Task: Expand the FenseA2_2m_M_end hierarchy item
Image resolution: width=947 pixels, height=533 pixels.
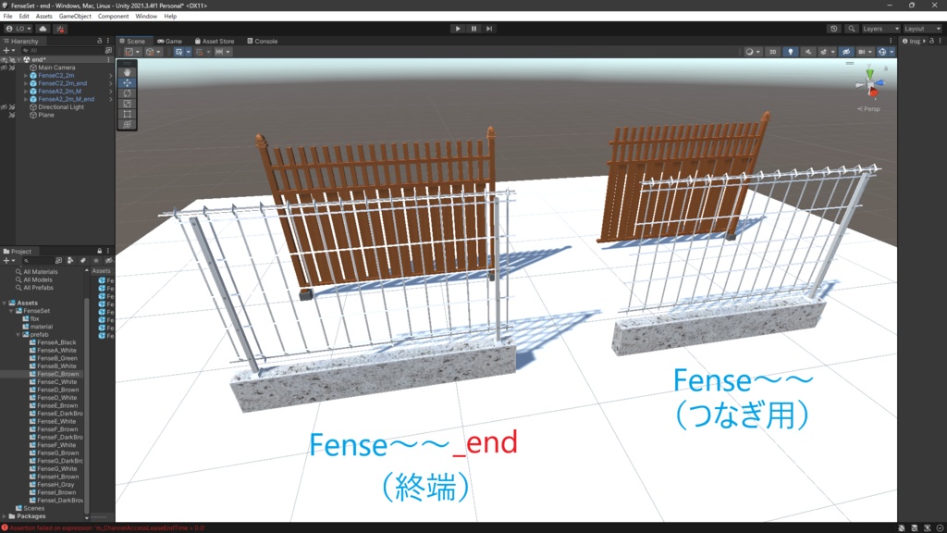Action: [25, 99]
